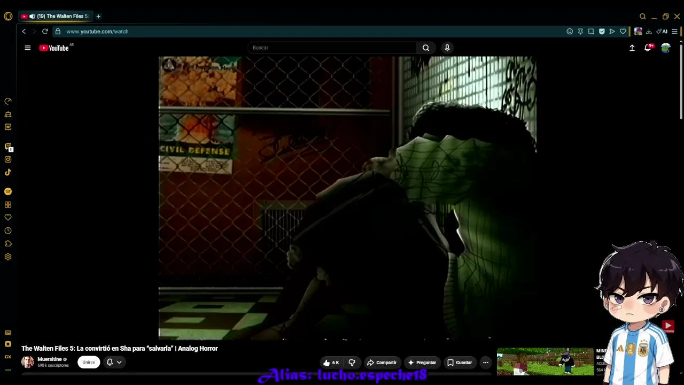Open GX Cleaner in the sidebar
Screen dimensions: 684x385
[x=8, y=114]
